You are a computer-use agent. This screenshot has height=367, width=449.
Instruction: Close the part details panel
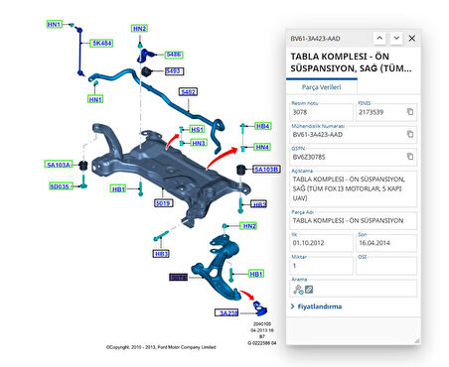pos(411,39)
